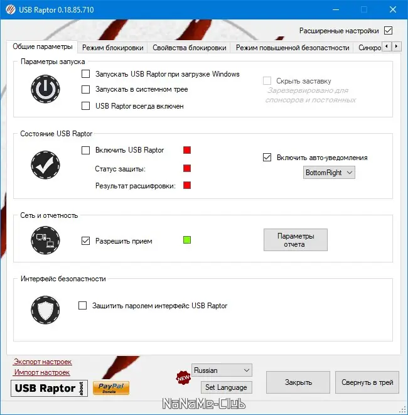Click the 'Сеть и отчетность' group title

coord(49,215)
